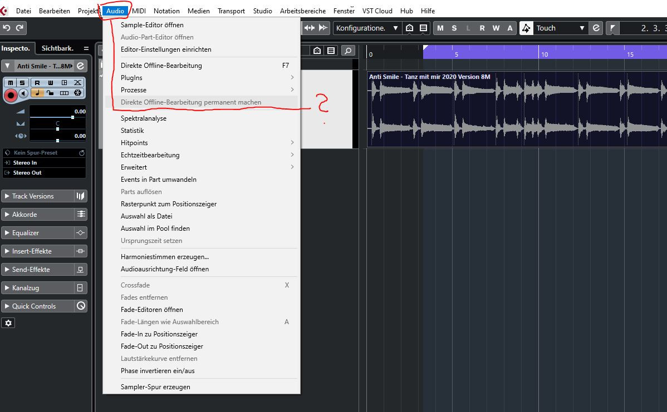Toggle the speaker monitor button in inspector

click(x=24, y=93)
